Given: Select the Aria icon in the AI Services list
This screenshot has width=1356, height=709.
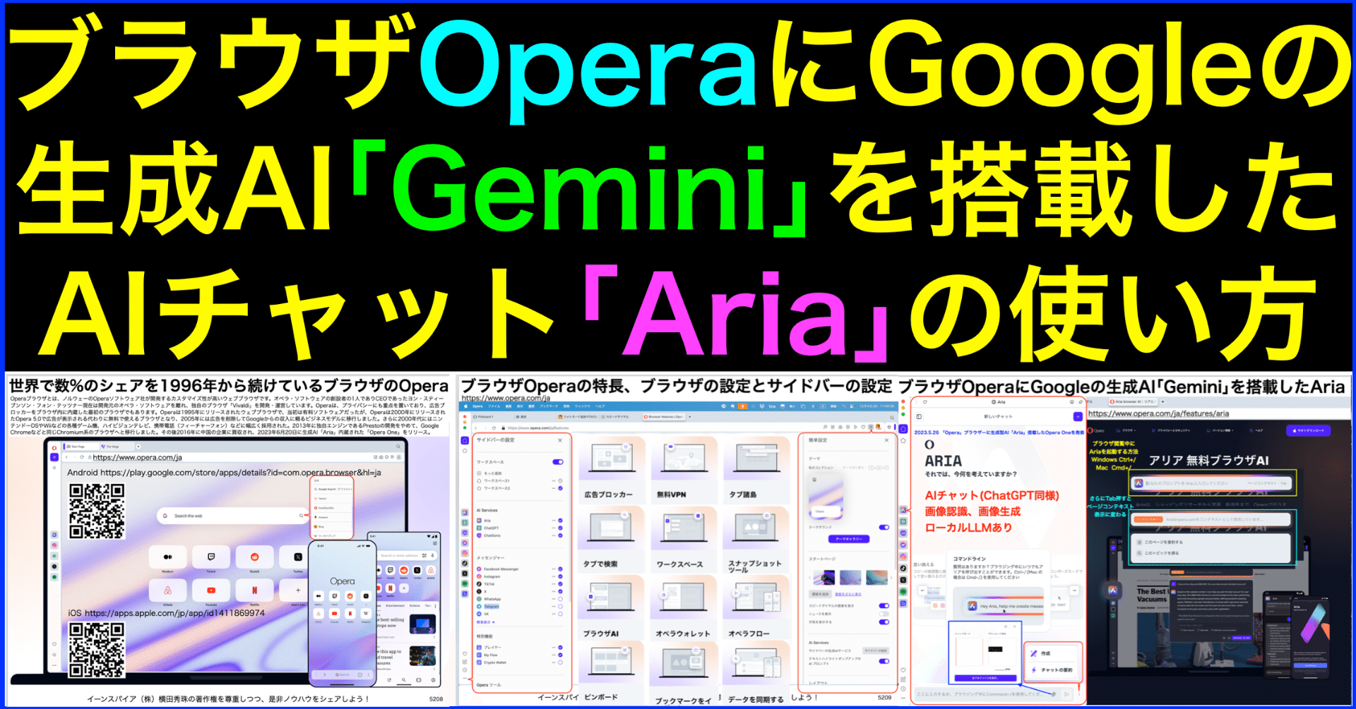Looking at the screenshot, I should 477,519.
